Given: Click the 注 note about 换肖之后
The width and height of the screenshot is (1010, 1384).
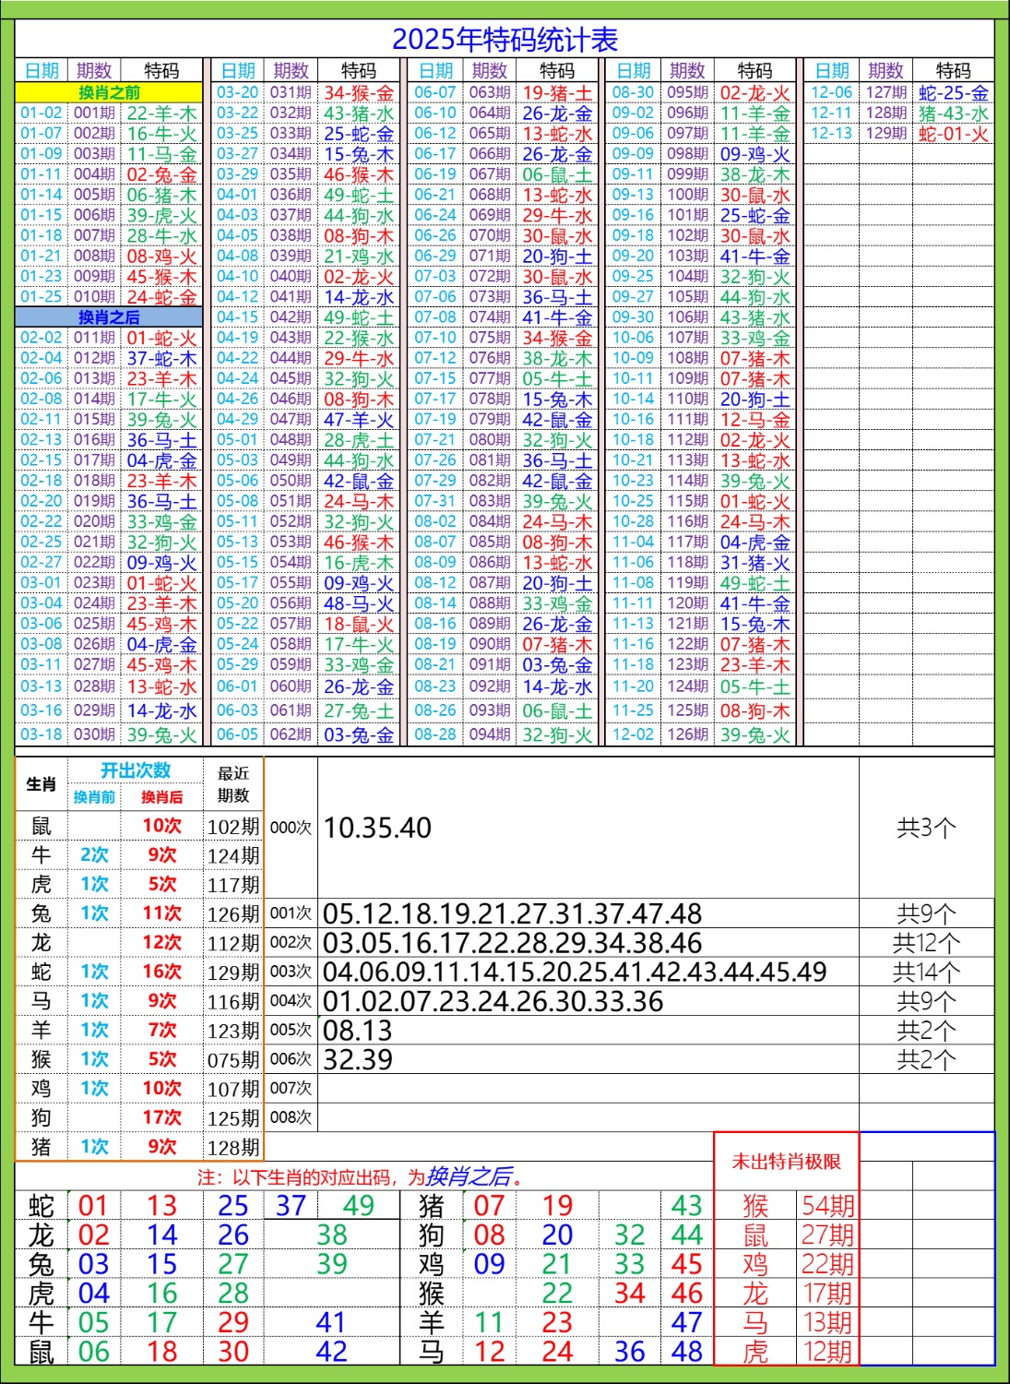Looking at the screenshot, I should pos(362,1177).
